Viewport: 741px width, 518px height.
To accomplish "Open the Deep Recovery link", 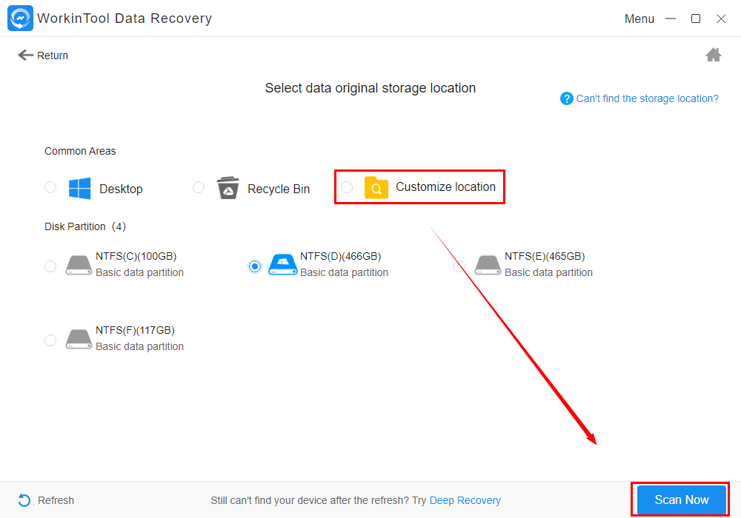I will pos(465,501).
